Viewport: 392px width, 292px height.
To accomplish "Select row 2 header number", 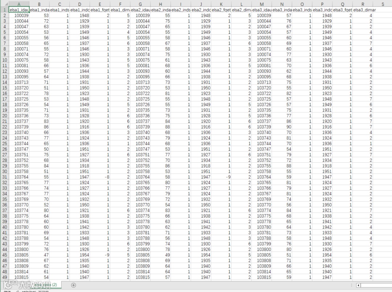I will [4, 15].
